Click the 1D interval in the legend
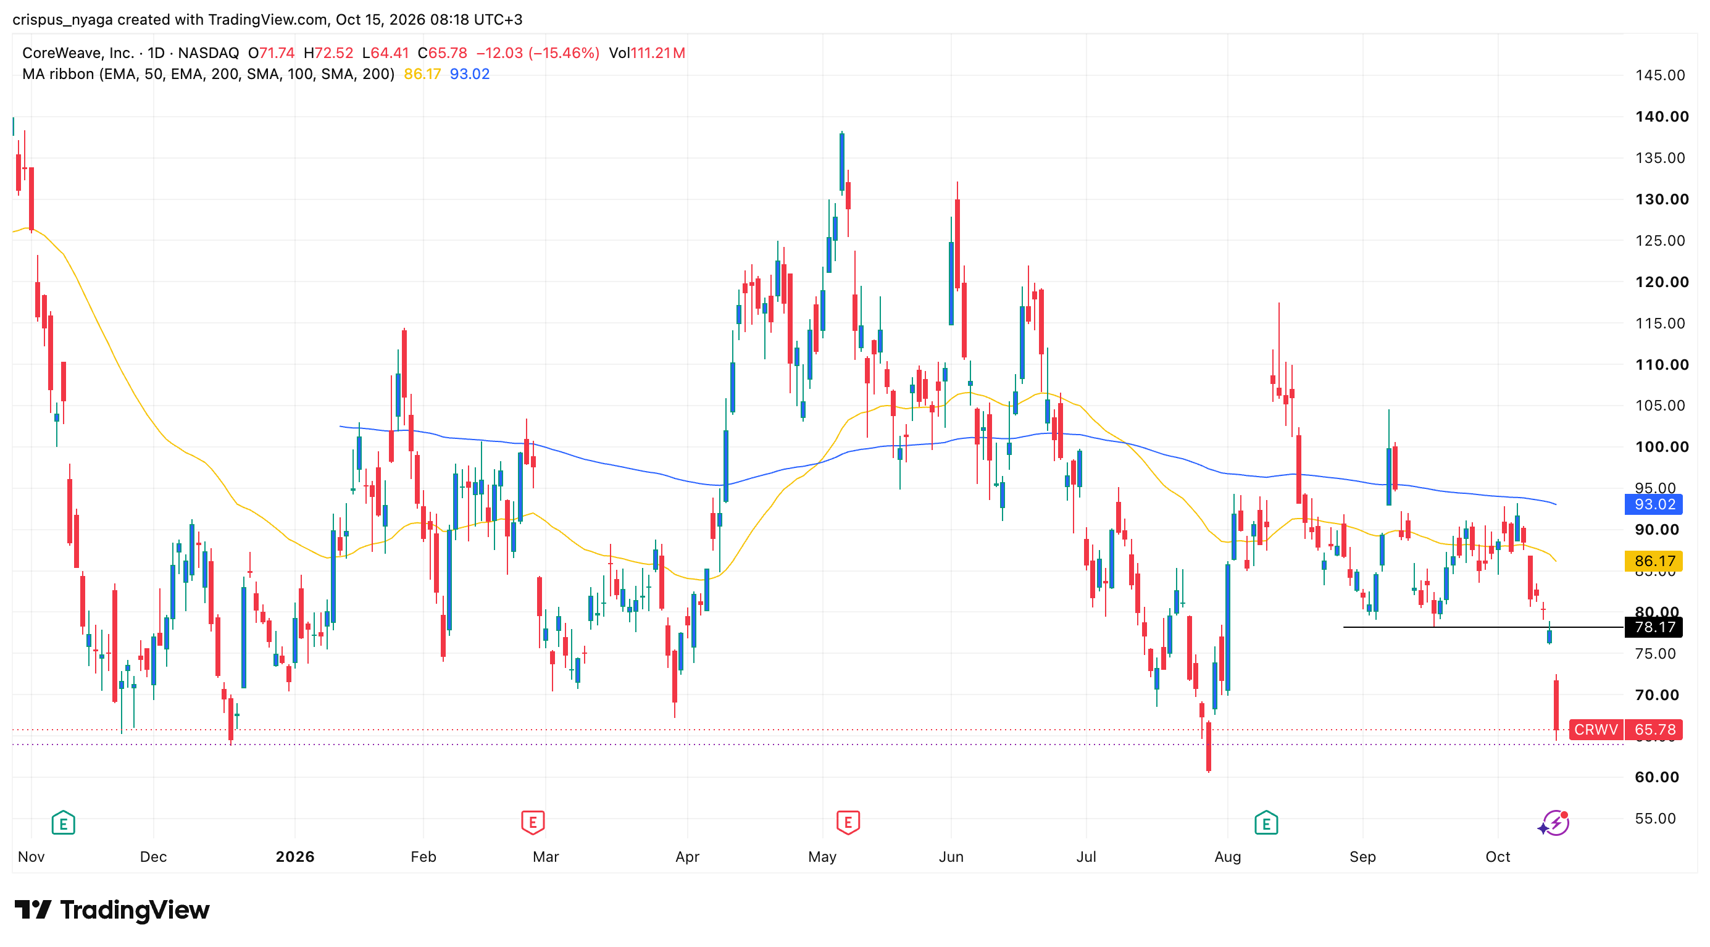This screenshot has height=947, width=1710. (156, 52)
